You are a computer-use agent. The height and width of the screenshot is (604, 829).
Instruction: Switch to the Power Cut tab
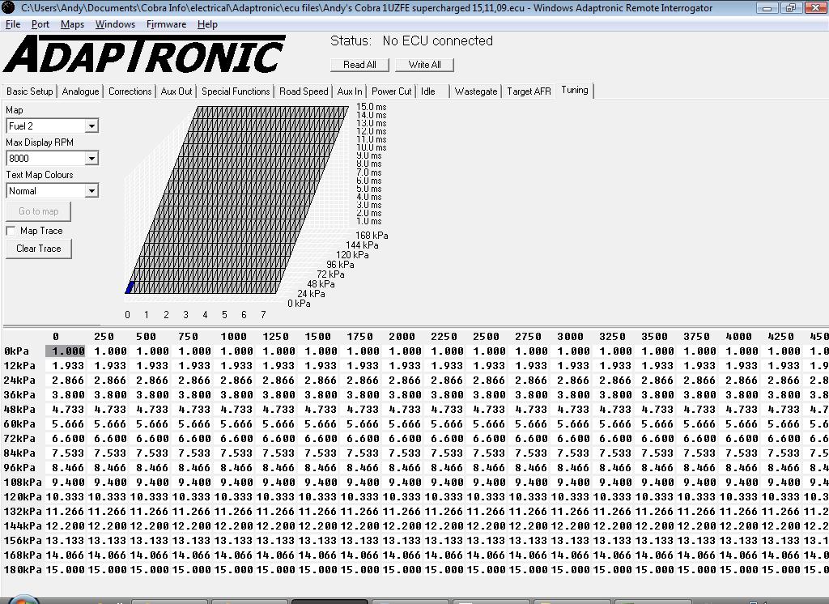pyautogui.click(x=391, y=91)
